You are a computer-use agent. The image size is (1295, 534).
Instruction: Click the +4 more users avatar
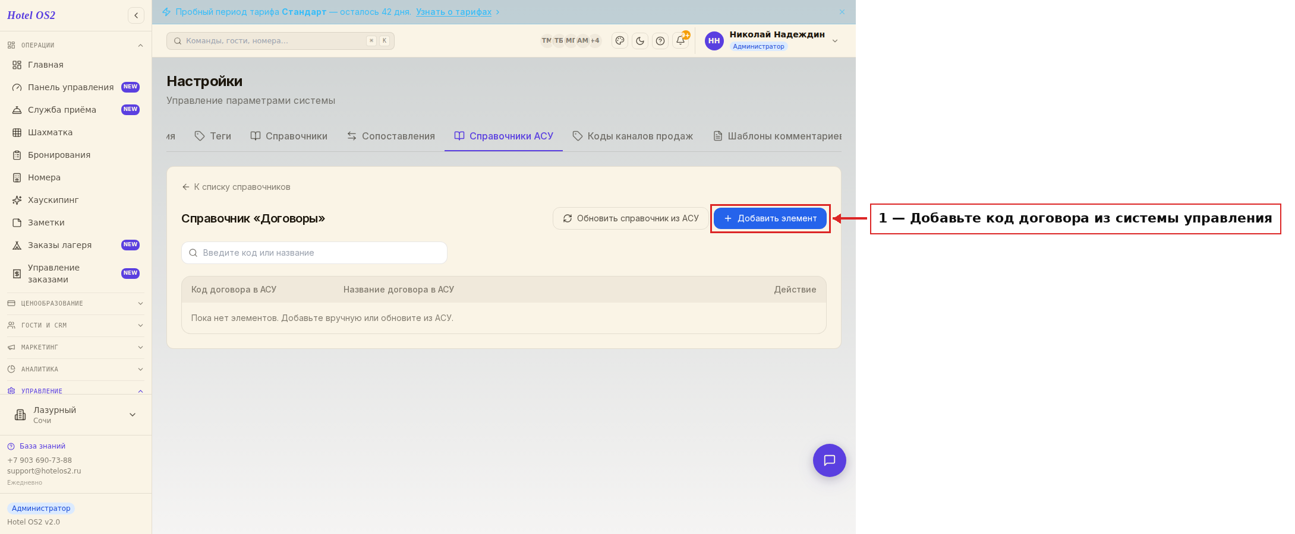pyautogui.click(x=595, y=41)
